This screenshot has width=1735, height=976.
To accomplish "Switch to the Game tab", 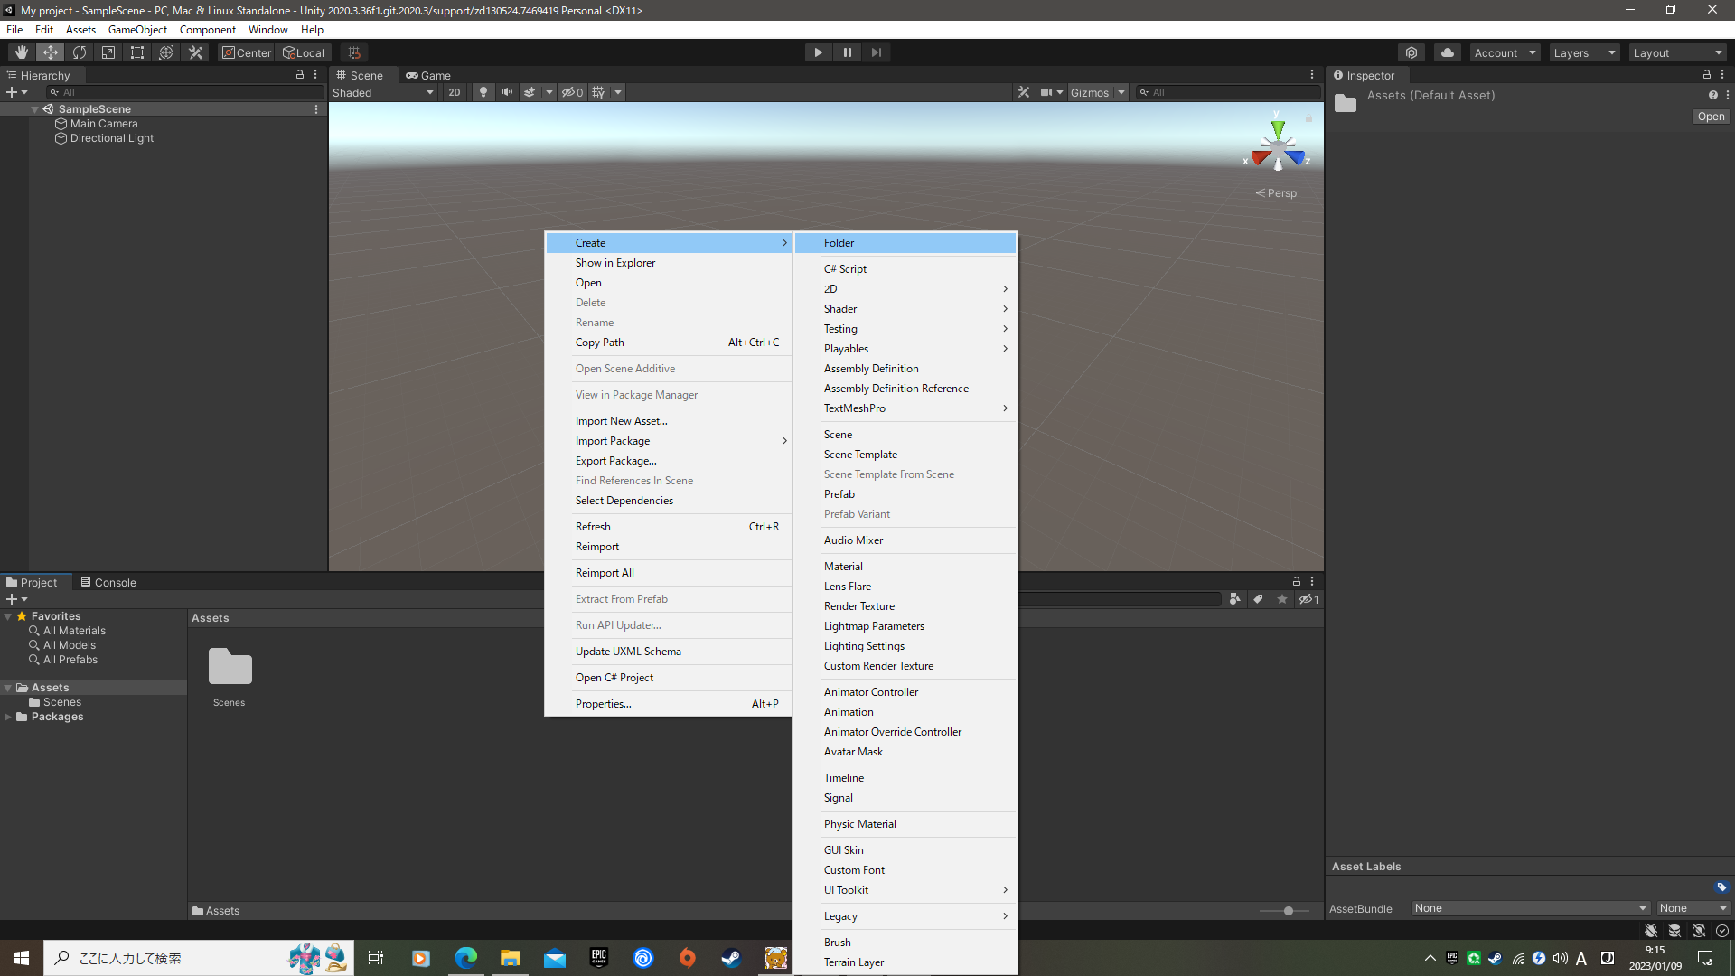I will (428, 75).
